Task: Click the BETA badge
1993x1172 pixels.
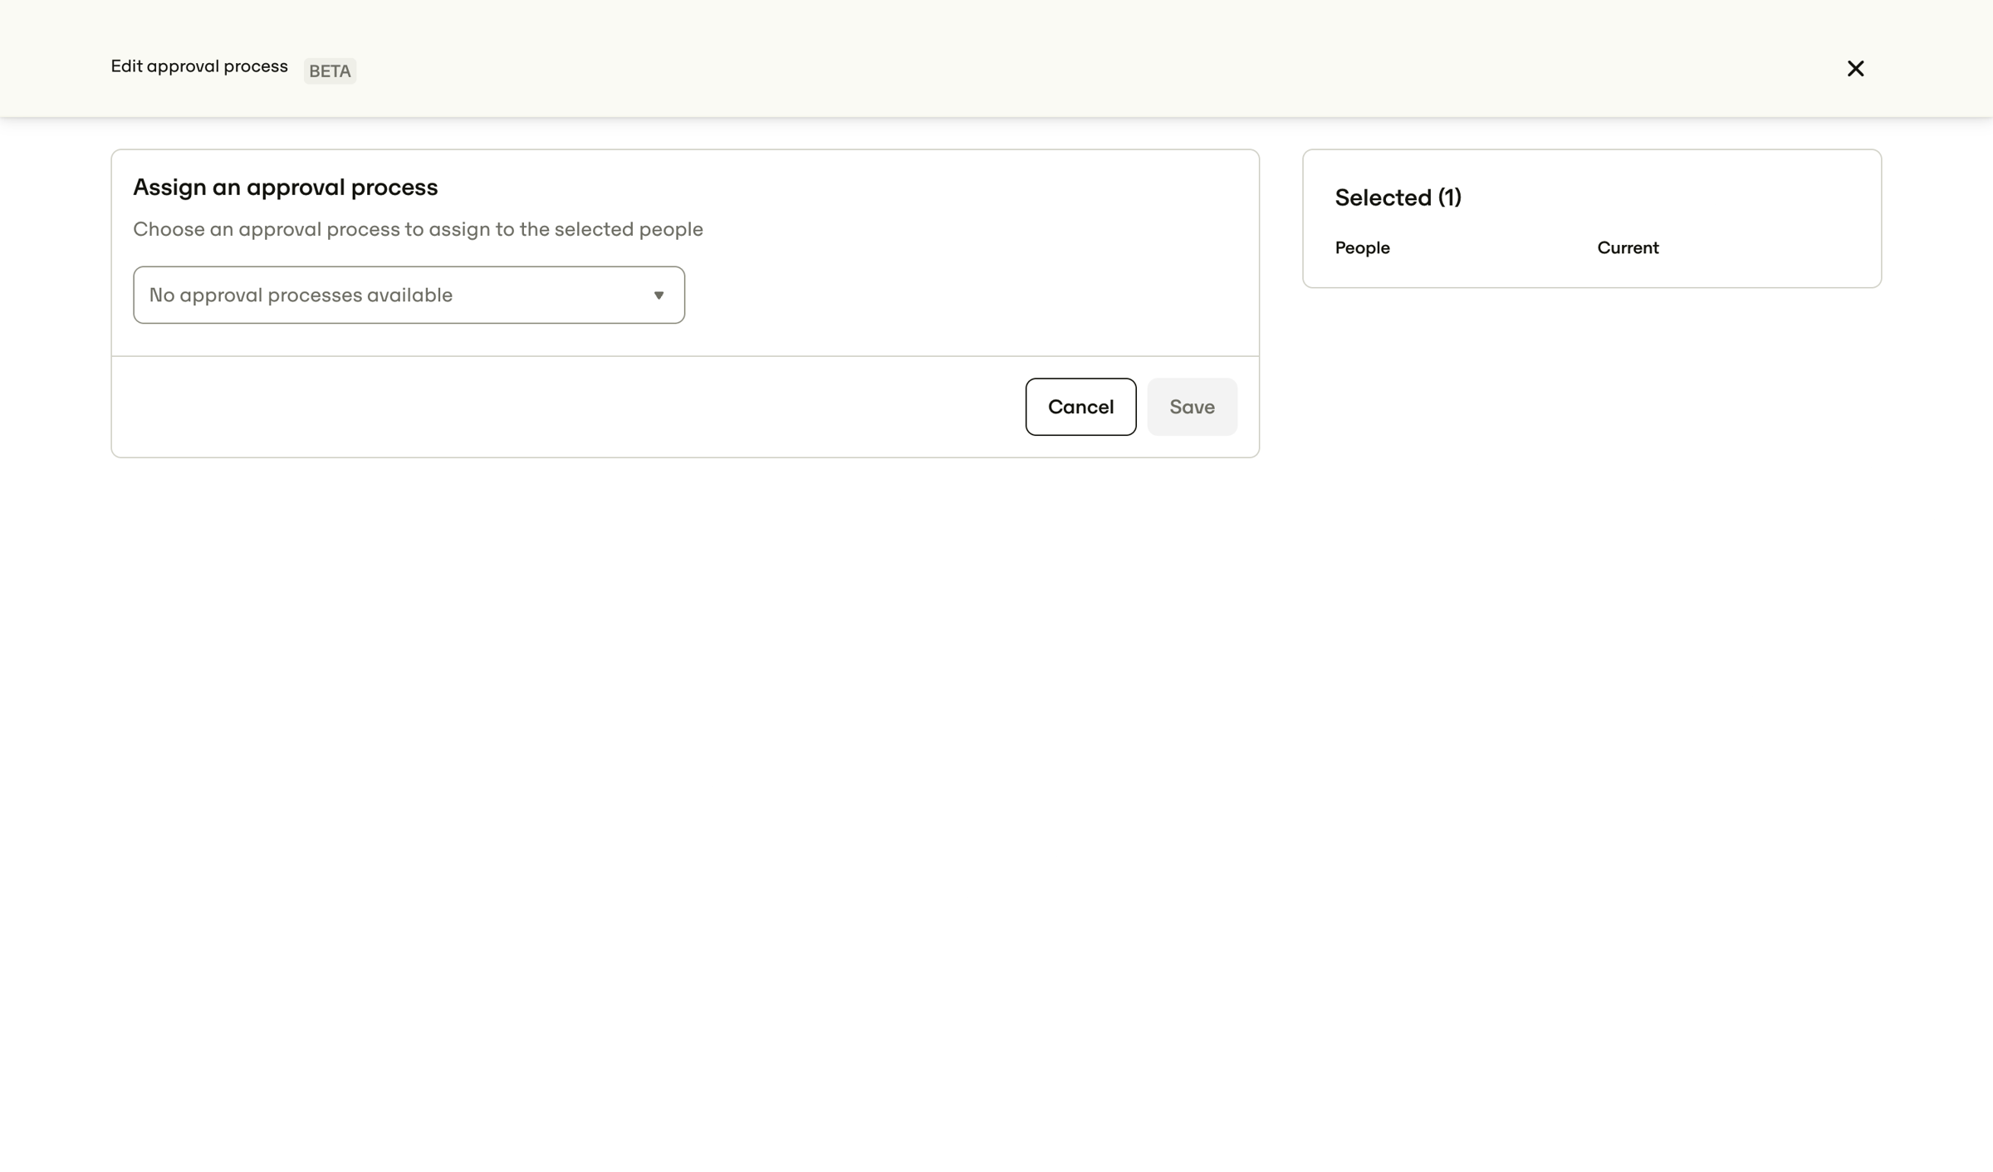Action: click(330, 71)
